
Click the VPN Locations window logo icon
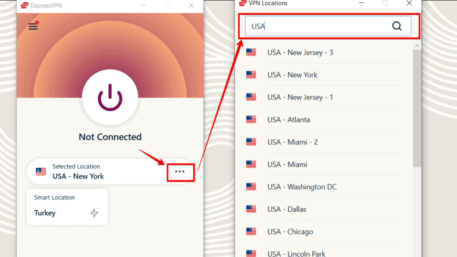pos(243,3)
